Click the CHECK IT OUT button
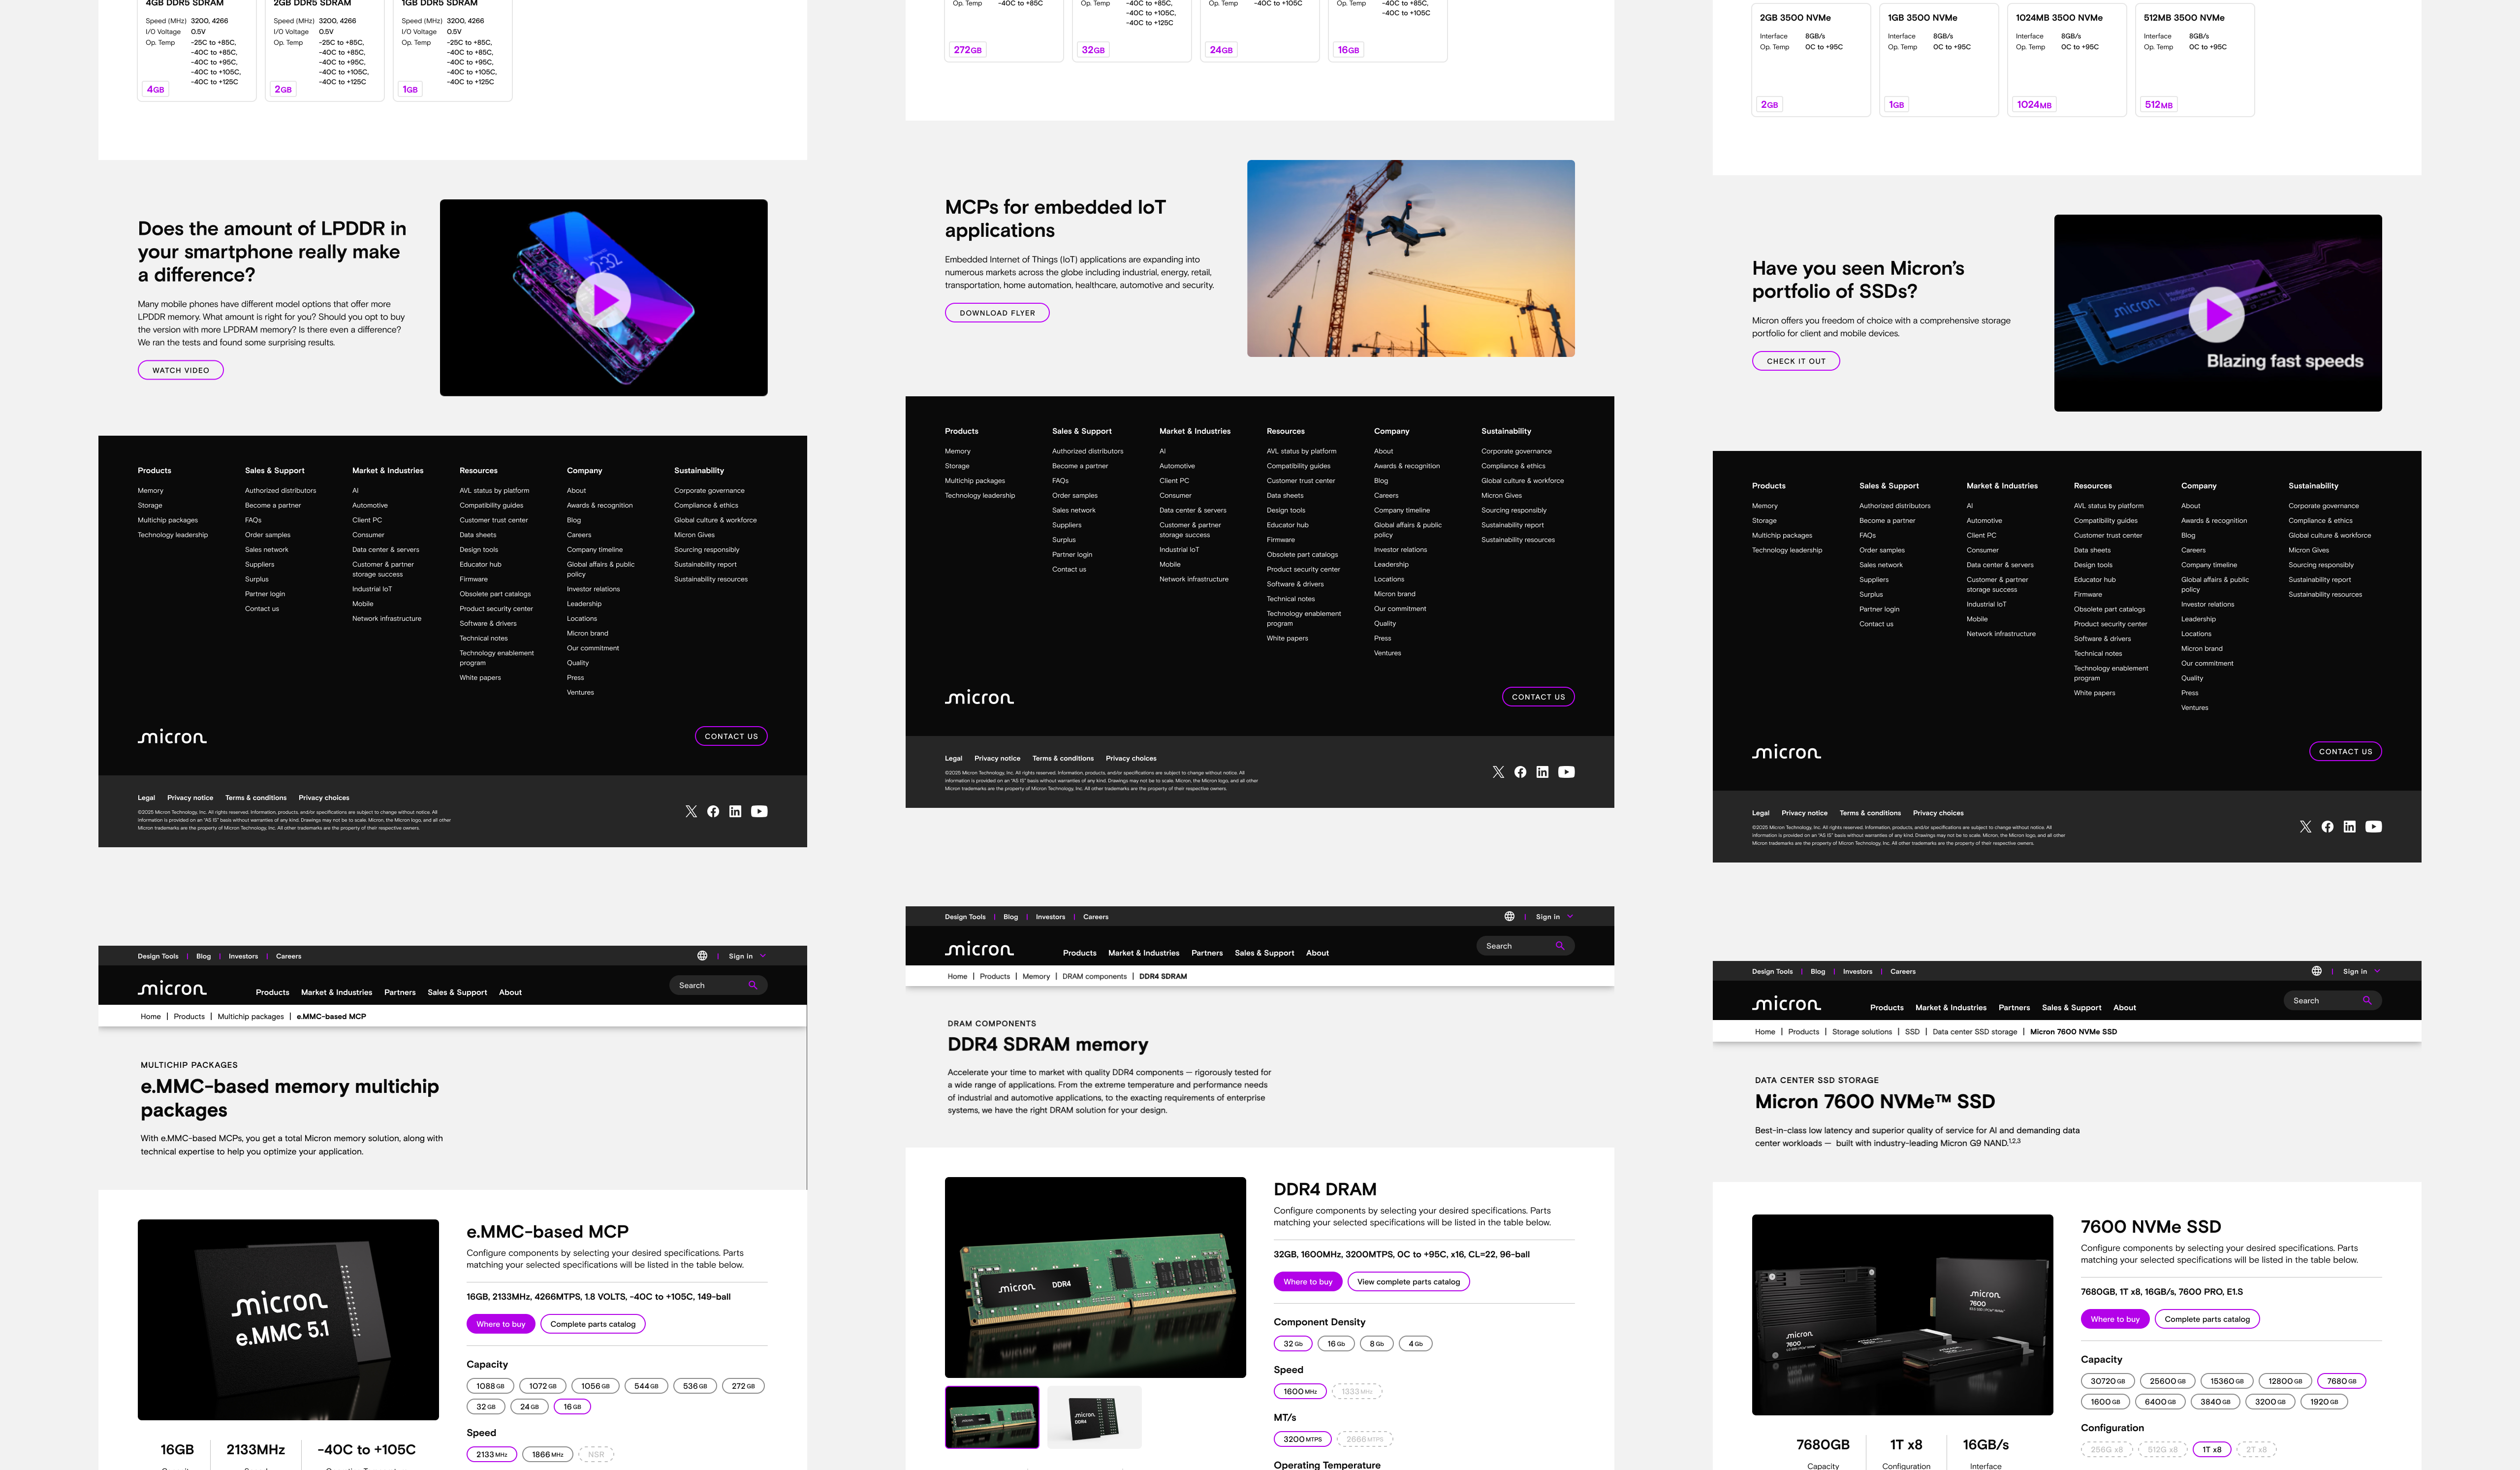This screenshot has height=1470, width=2520. [x=1795, y=361]
